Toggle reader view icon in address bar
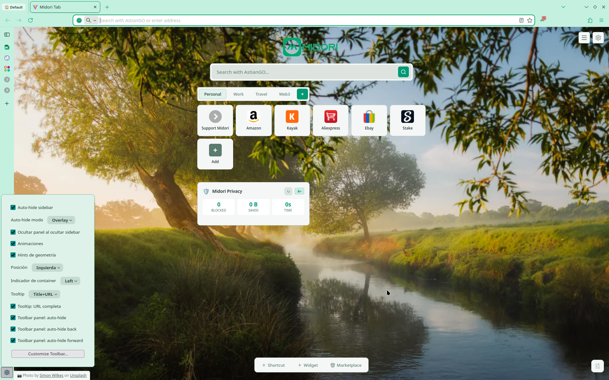This screenshot has width=609, height=380. (x=521, y=20)
